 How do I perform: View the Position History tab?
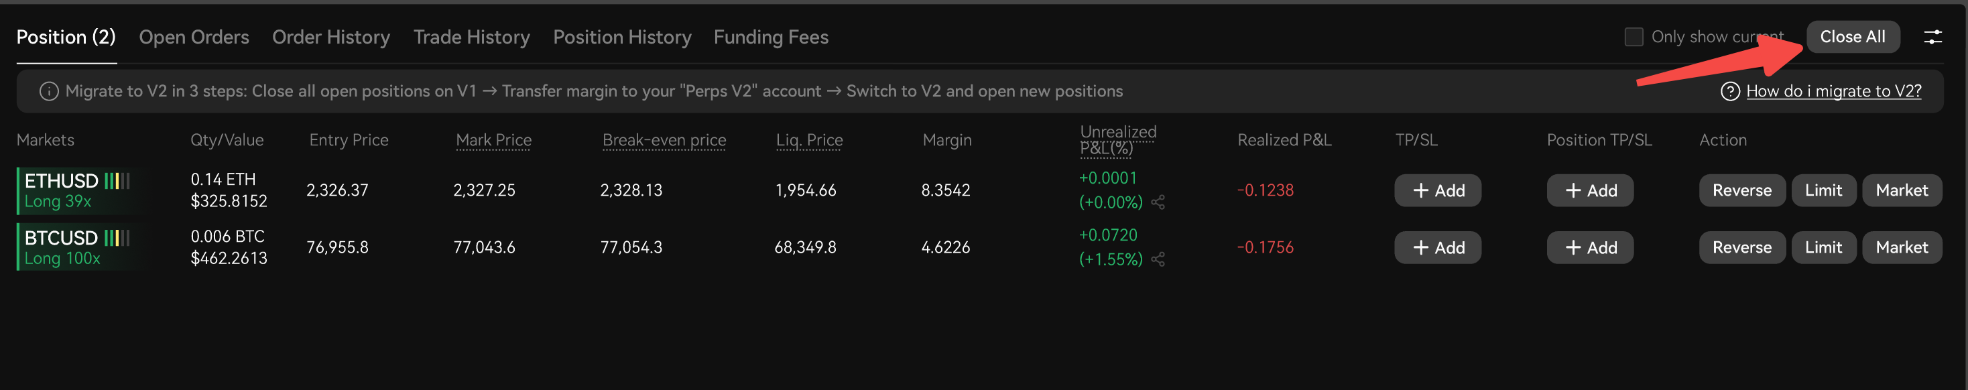coord(622,37)
